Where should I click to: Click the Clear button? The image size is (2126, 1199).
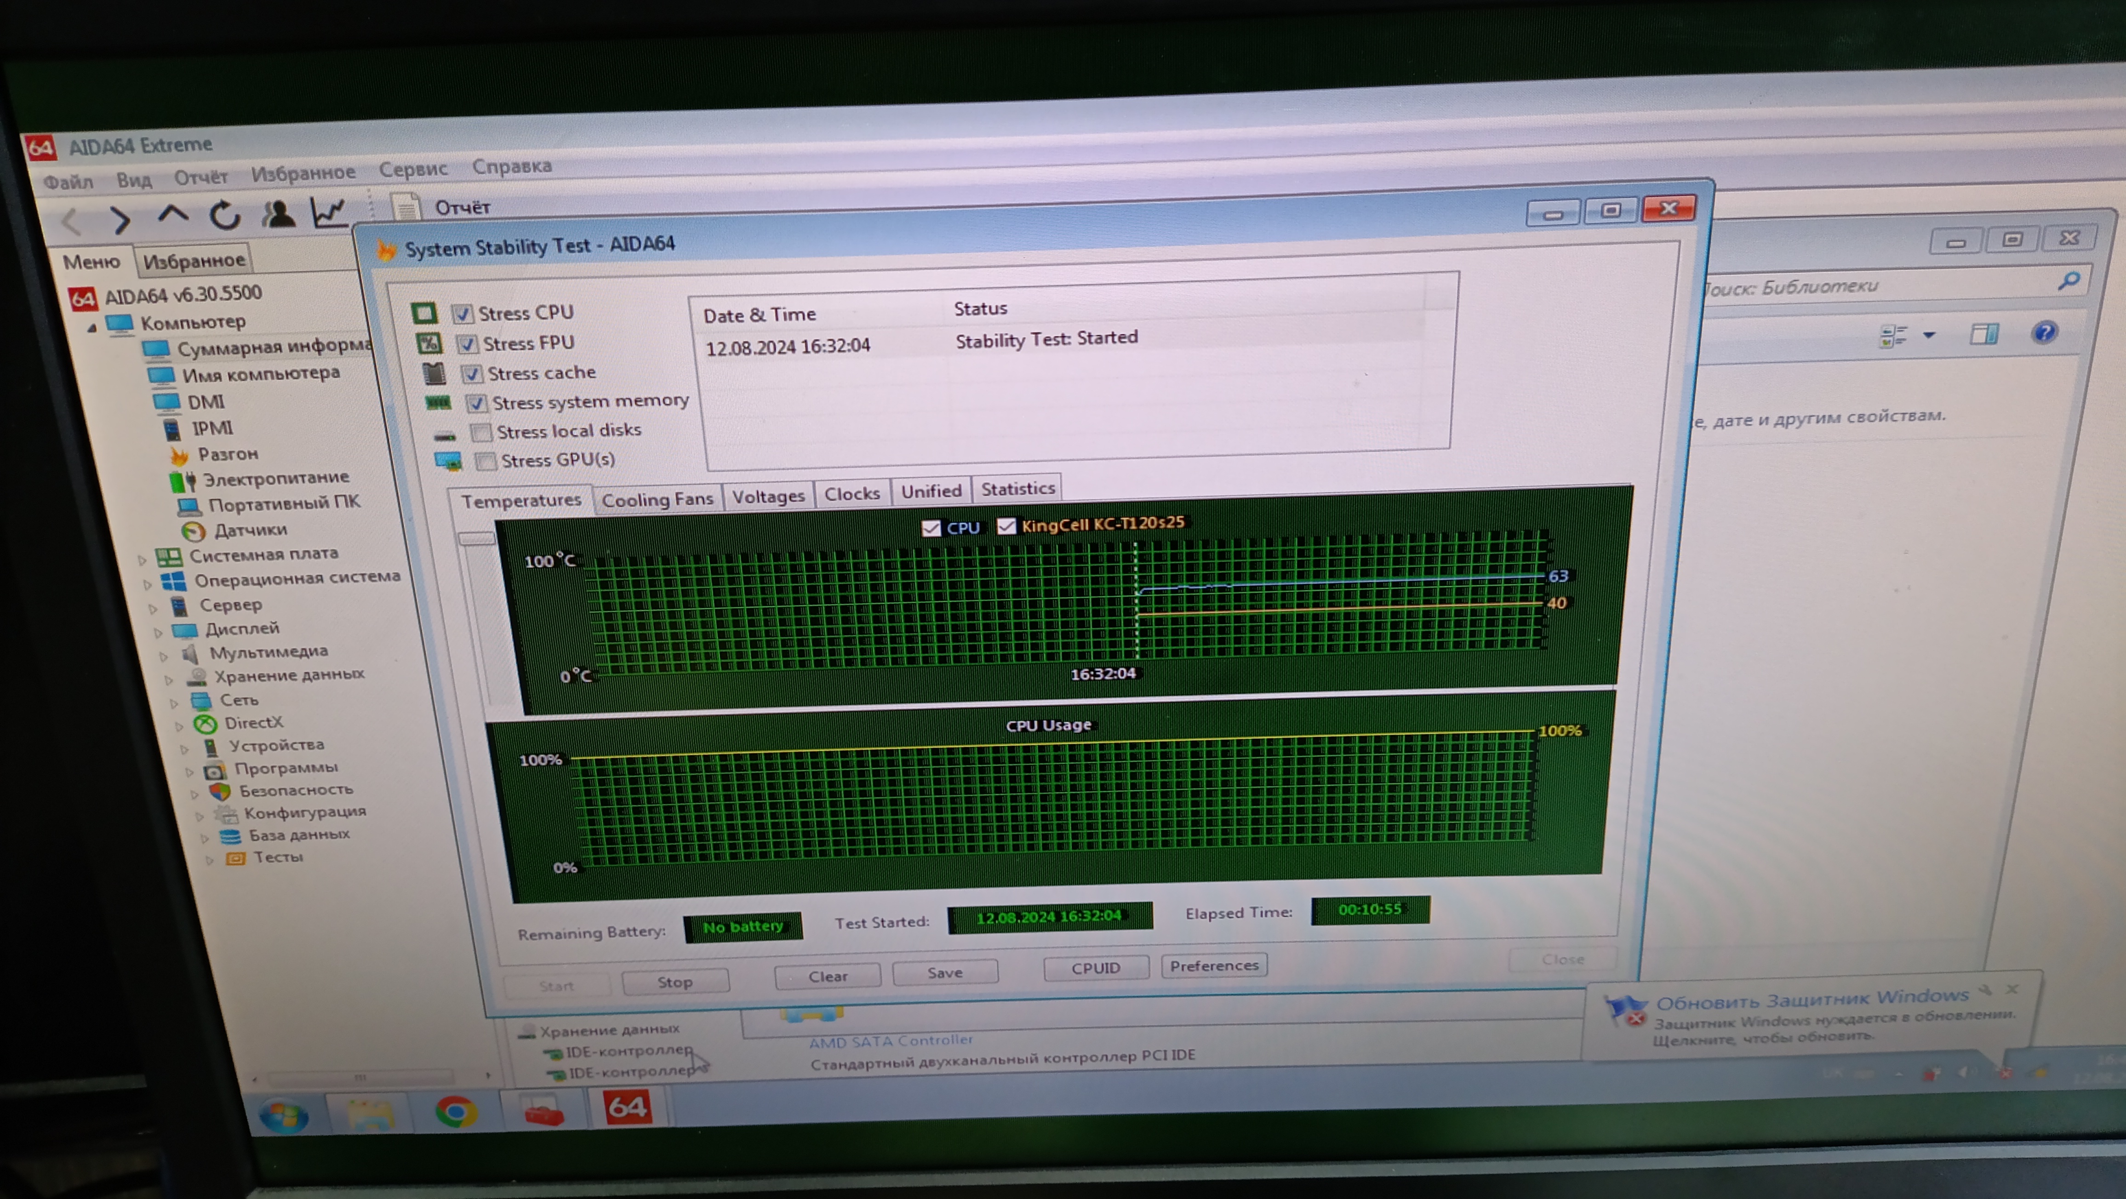[828, 976]
